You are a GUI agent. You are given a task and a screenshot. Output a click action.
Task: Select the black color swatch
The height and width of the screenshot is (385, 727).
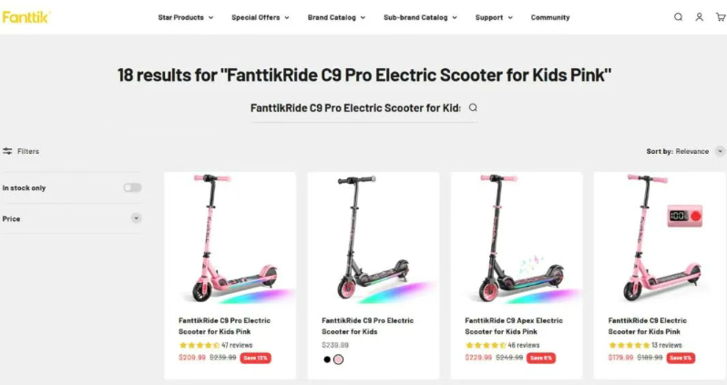pos(327,360)
